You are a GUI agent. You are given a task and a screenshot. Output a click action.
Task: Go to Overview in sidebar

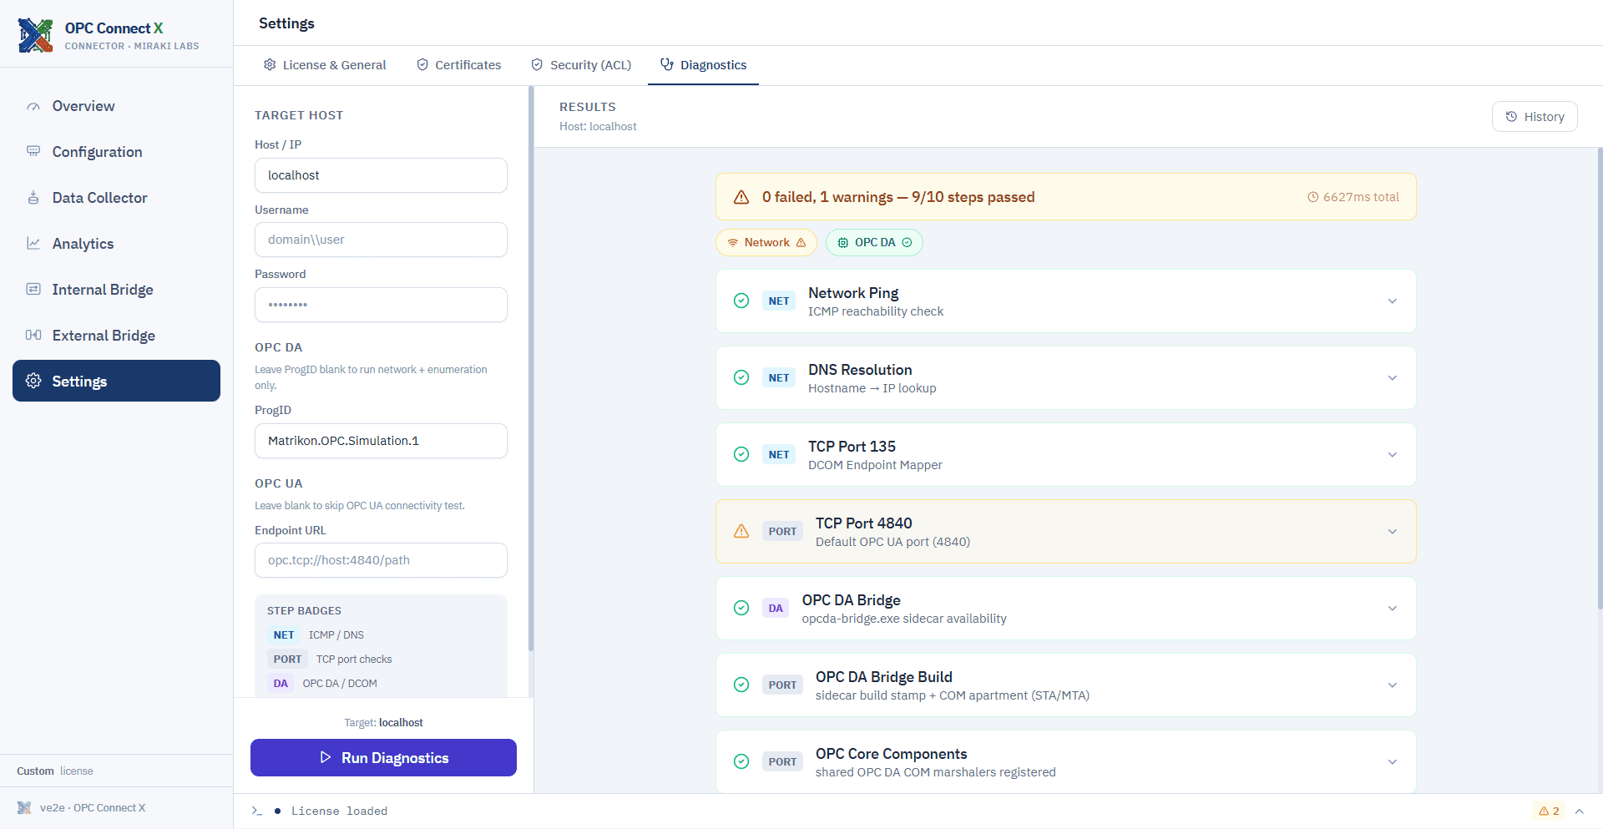click(116, 106)
